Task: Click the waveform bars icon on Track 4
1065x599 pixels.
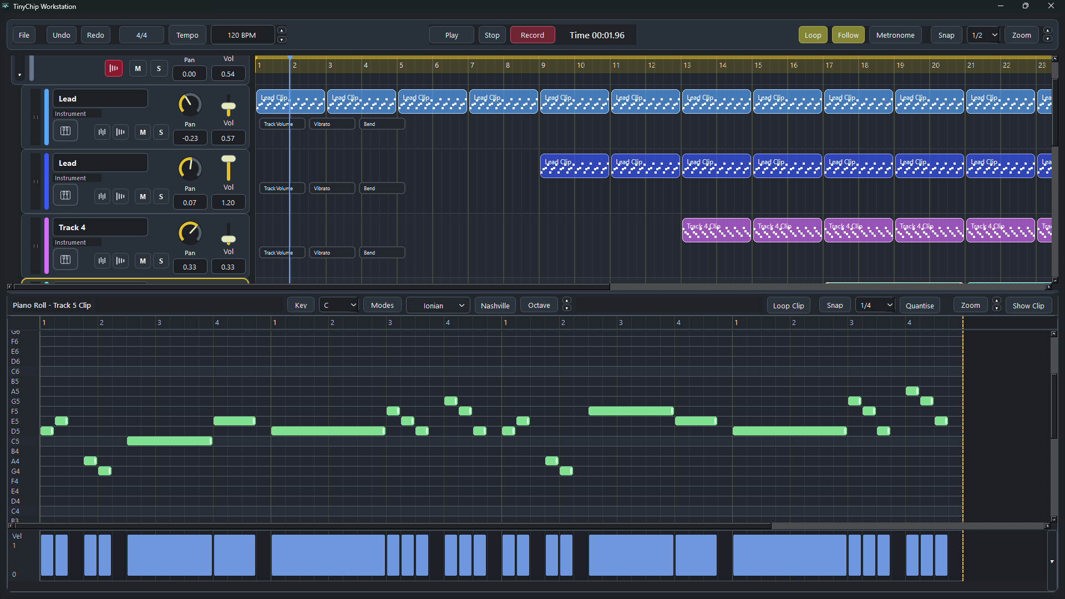Action: click(x=120, y=261)
